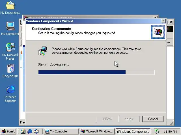Launch Outlook Express from the Quick Launch bar
This screenshot has width=181, height=135.
[x=36, y=131]
